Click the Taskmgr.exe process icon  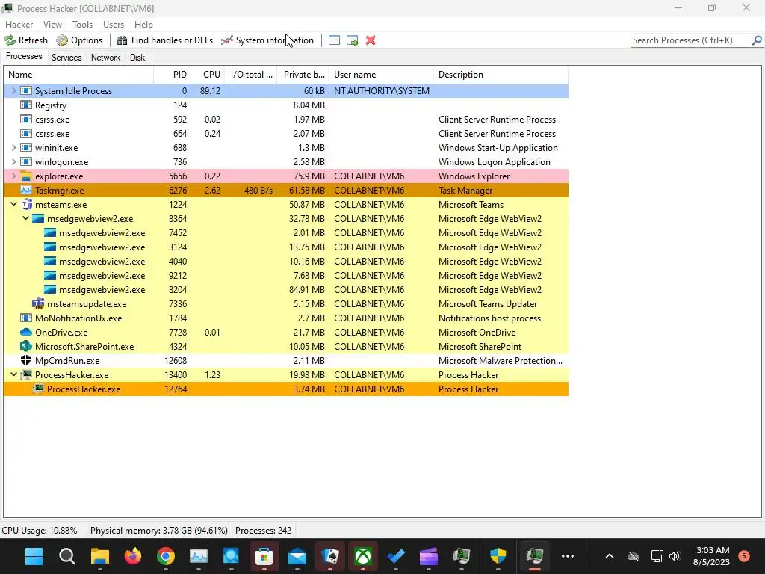[26, 191]
